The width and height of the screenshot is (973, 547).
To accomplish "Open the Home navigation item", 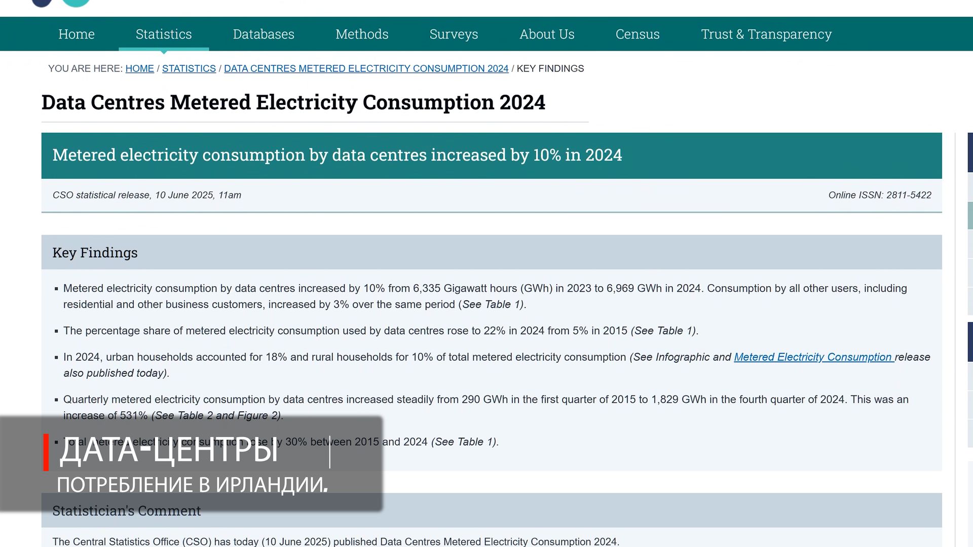I will pos(77,34).
